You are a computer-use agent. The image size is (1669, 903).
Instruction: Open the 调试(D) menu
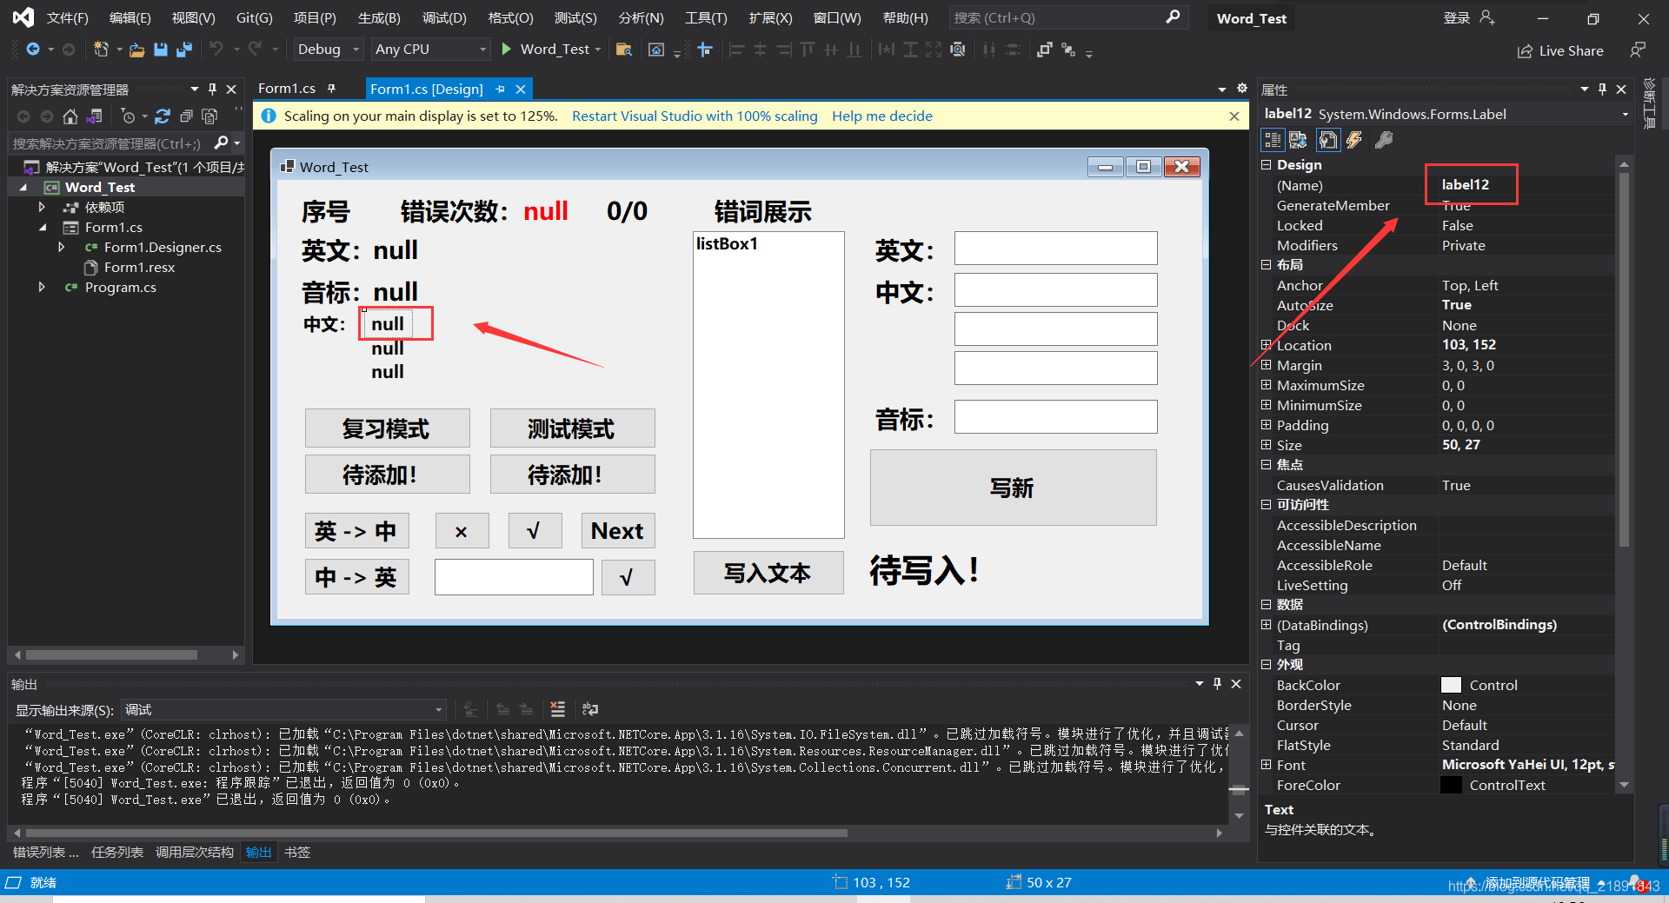point(444,17)
